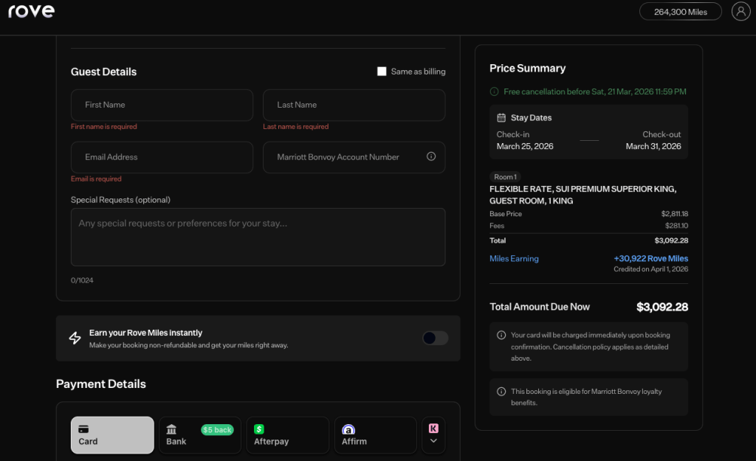Click the calendar icon beside Stay Dates
This screenshot has width=756, height=461.
pyautogui.click(x=501, y=117)
